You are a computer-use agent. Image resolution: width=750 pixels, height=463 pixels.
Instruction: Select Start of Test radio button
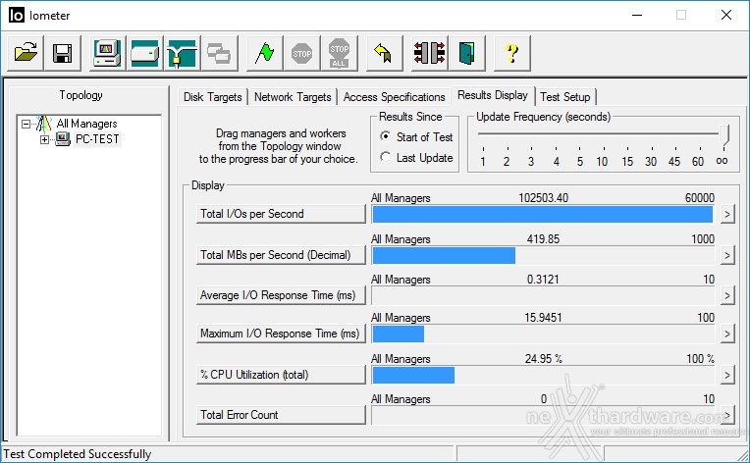tap(385, 136)
